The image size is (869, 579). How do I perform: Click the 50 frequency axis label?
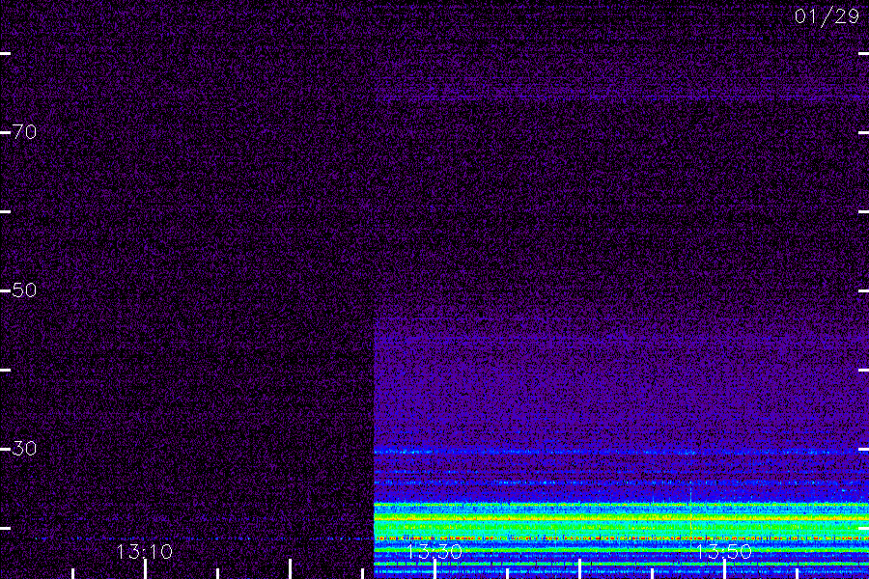pyautogui.click(x=24, y=289)
